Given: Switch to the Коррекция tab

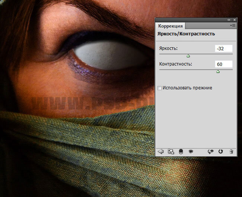Looking at the screenshot, I should (170, 26).
